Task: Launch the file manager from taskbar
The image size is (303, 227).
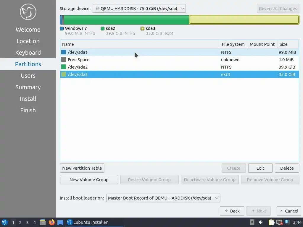Action: [x=43, y=222]
